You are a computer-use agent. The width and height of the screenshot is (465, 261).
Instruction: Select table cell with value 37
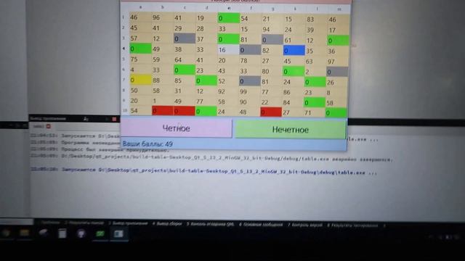click(x=206, y=39)
